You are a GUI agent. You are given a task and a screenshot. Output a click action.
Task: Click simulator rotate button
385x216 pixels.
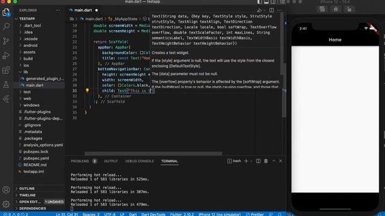[349, 10]
